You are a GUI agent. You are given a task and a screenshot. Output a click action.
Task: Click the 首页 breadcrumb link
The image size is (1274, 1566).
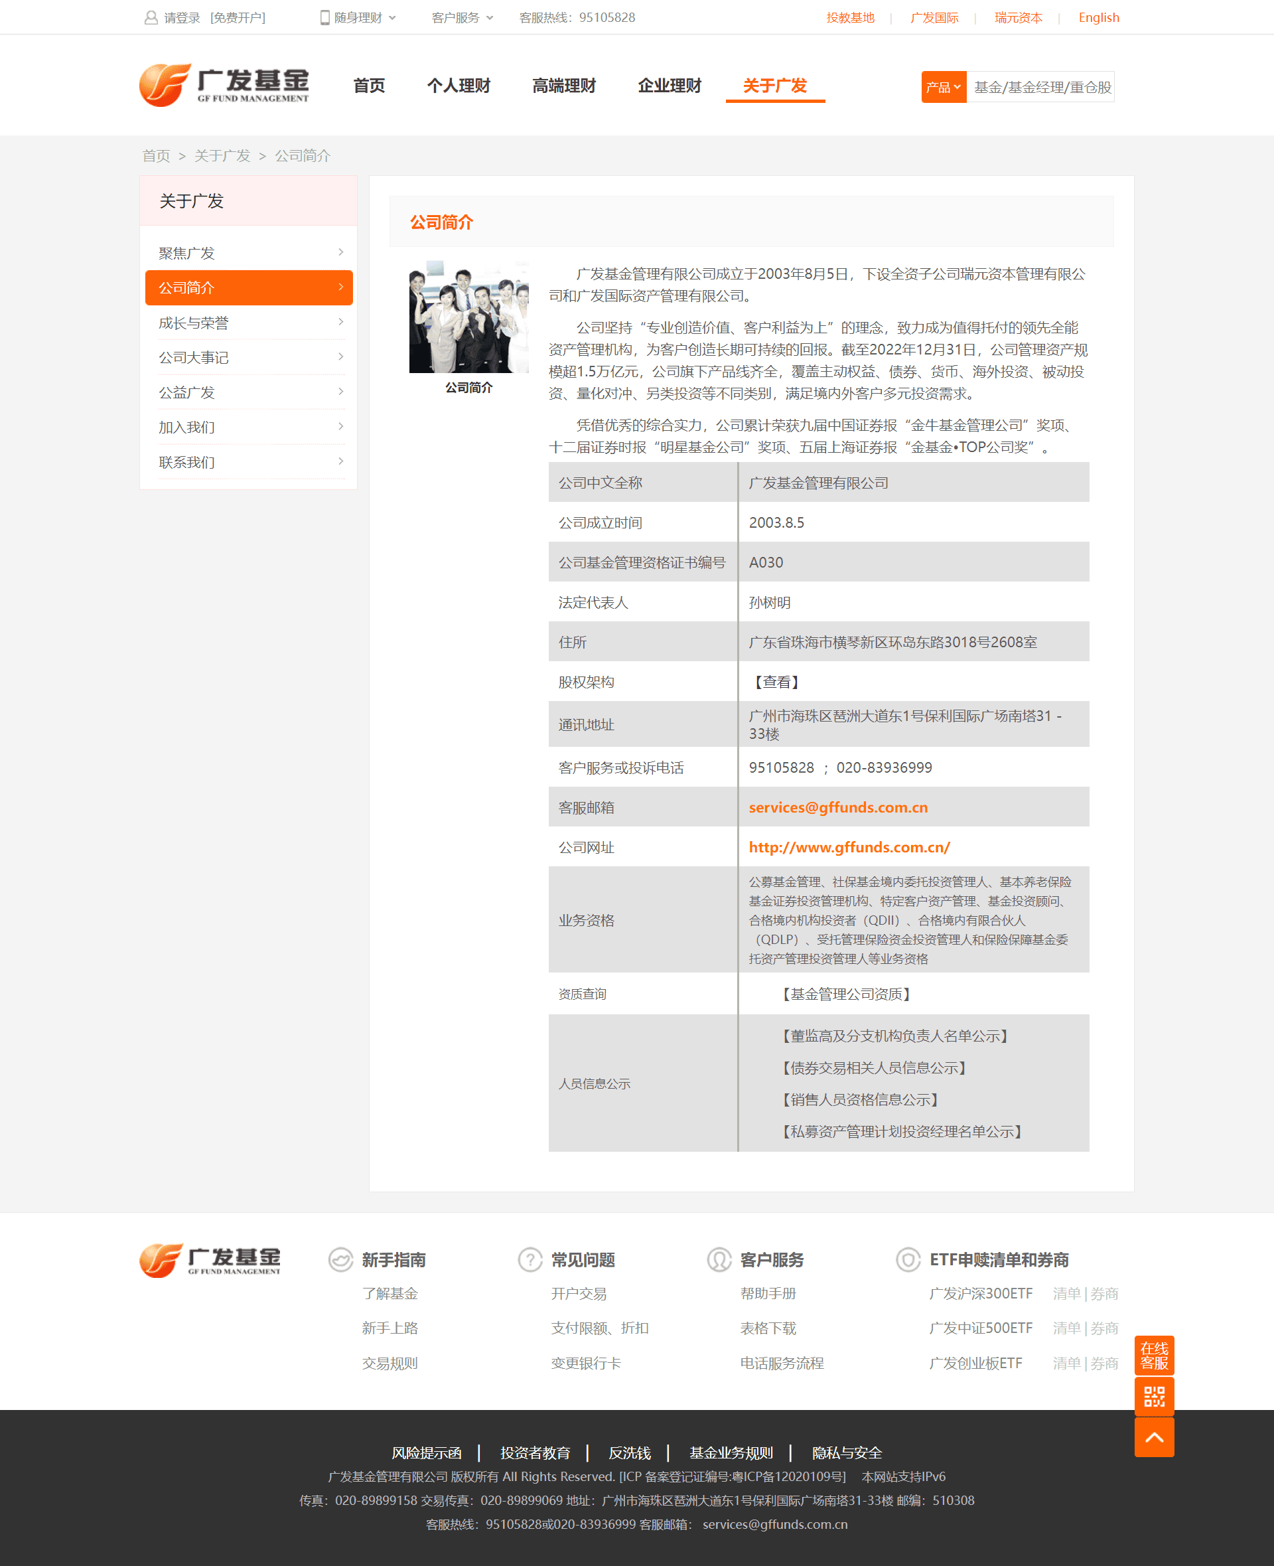tap(156, 156)
